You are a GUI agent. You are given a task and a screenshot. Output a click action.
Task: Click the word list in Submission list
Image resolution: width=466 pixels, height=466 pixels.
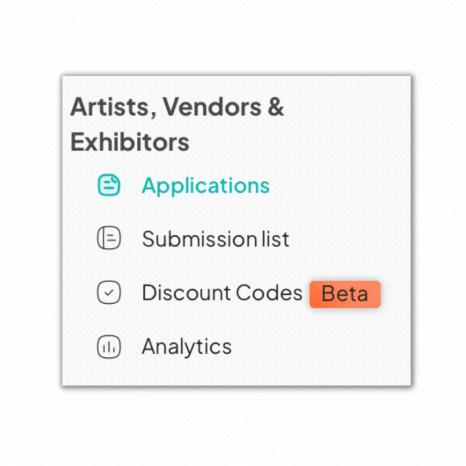click(275, 239)
